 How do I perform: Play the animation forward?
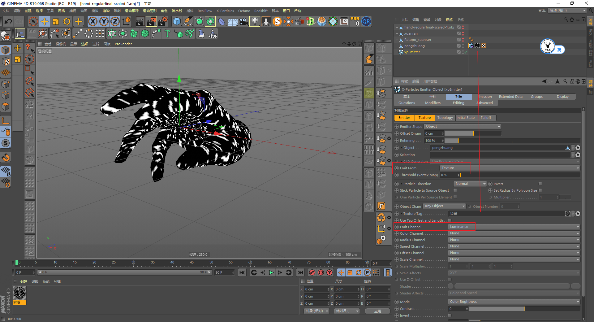pos(271,272)
